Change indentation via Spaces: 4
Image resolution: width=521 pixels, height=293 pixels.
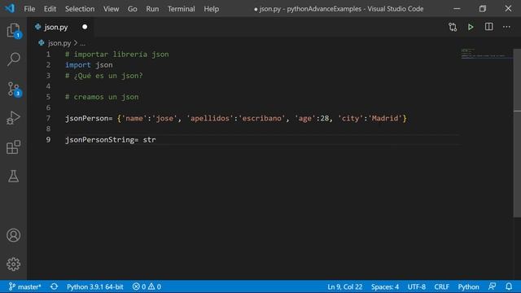385,286
